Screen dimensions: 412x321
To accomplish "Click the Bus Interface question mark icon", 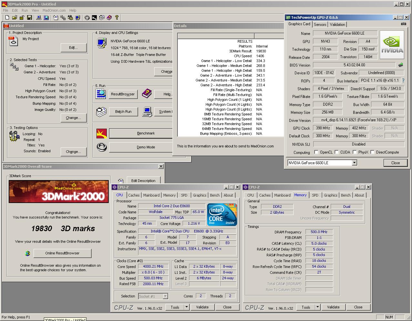I will [403, 80].
